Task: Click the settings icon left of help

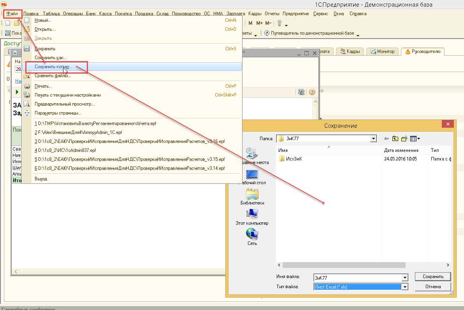Action: [x=301, y=92]
